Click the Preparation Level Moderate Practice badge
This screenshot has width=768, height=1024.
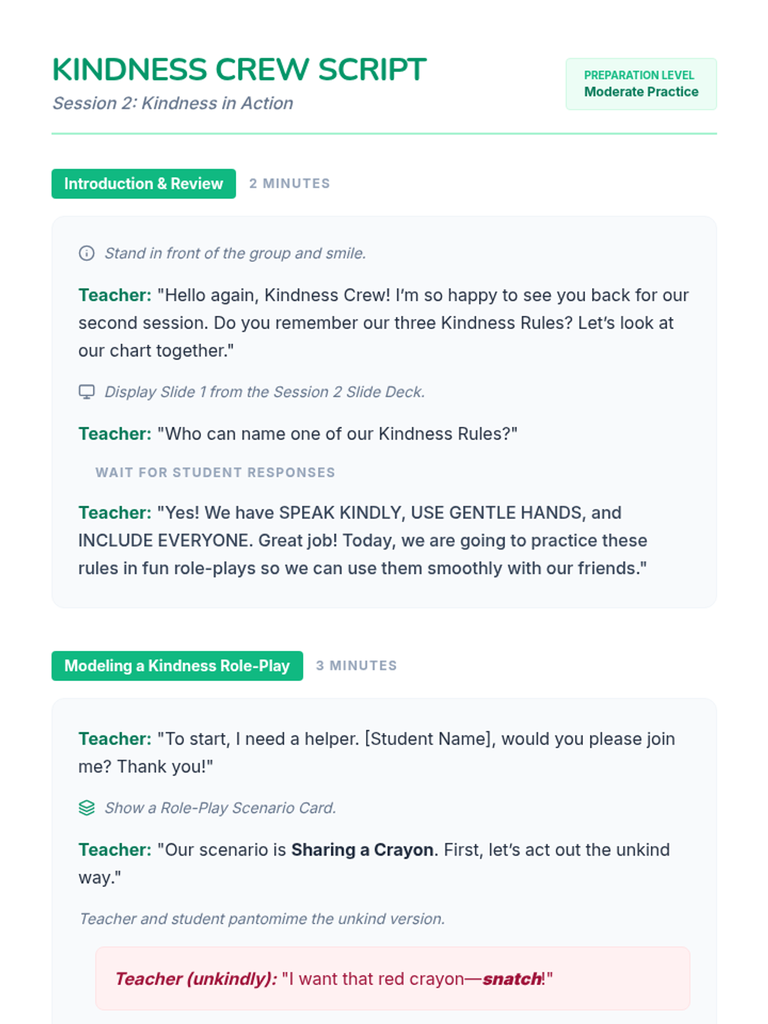(641, 84)
